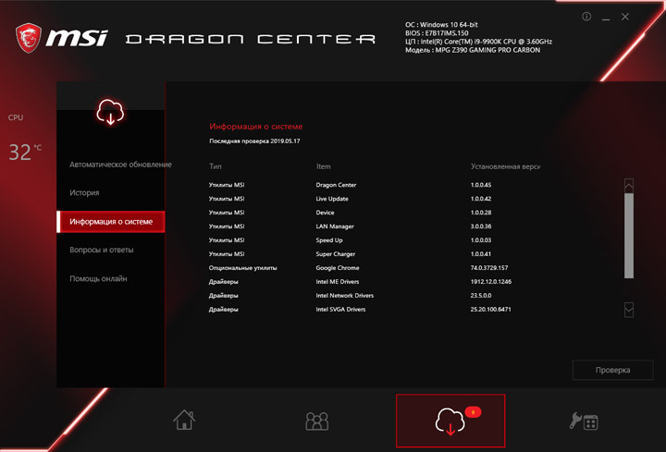
Task: Open the Home page icon
Action: click(x=184, y=420)
